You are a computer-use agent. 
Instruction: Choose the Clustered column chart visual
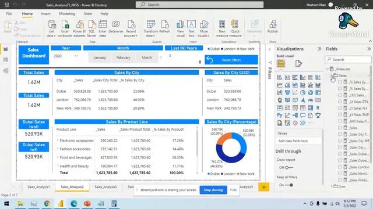point(302,77)
